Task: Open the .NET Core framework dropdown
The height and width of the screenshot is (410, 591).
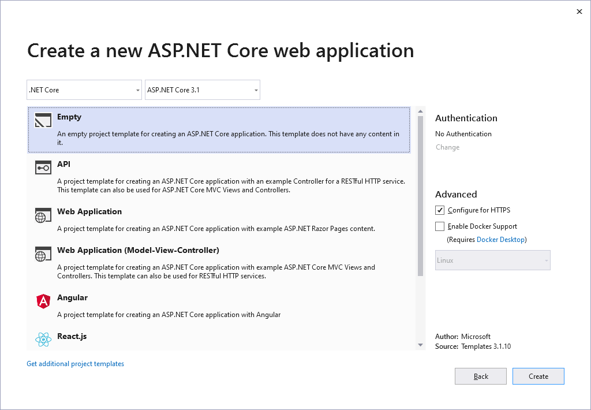Action: pos(84,90)
